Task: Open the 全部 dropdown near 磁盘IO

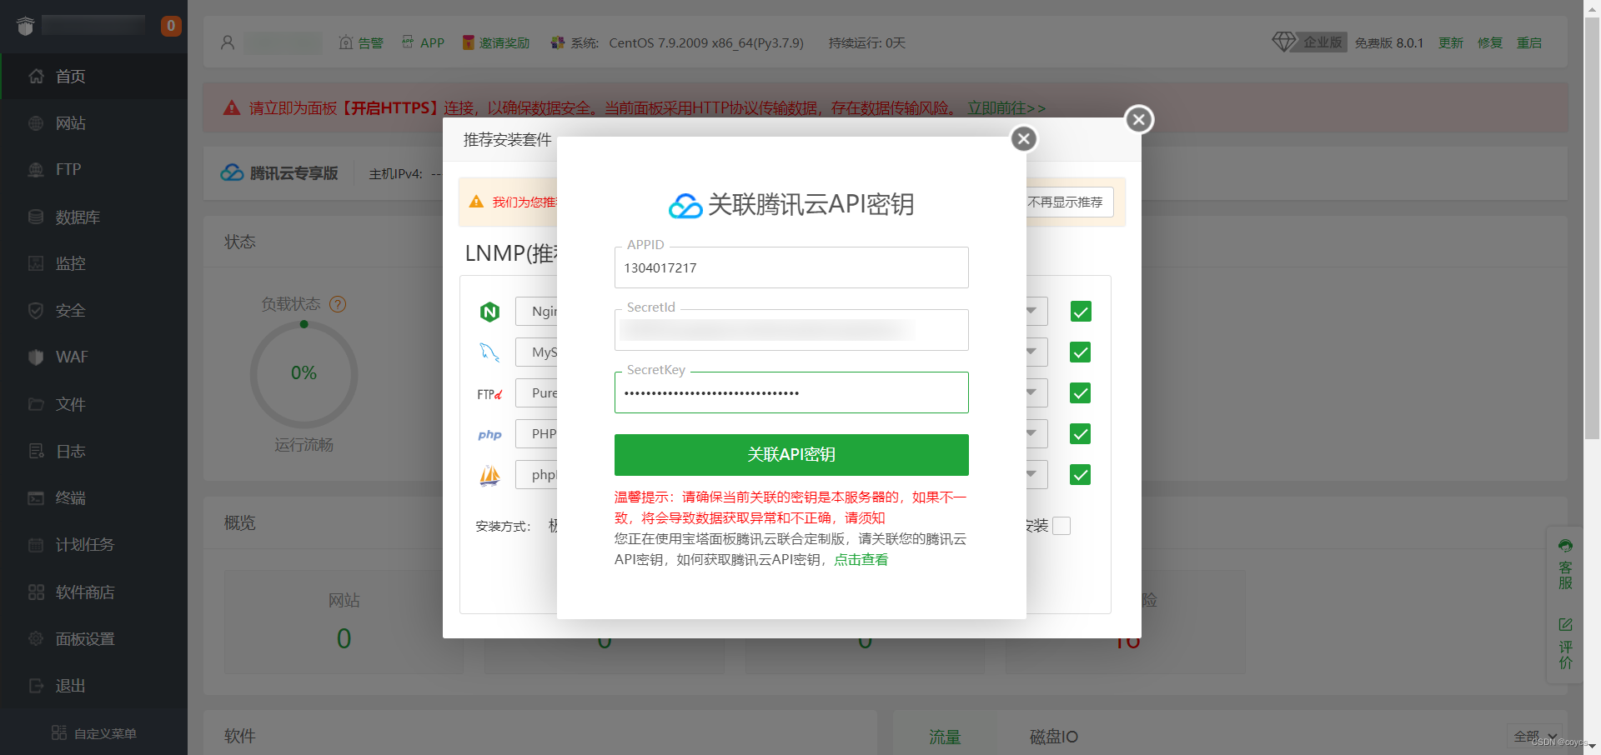Action: (x=1534, y=737)
